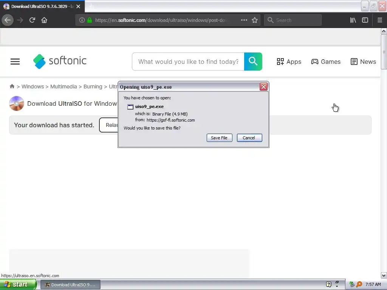Click the green secure padlock icon
This screenshot has height=290, width=387.
pos(90,20)
